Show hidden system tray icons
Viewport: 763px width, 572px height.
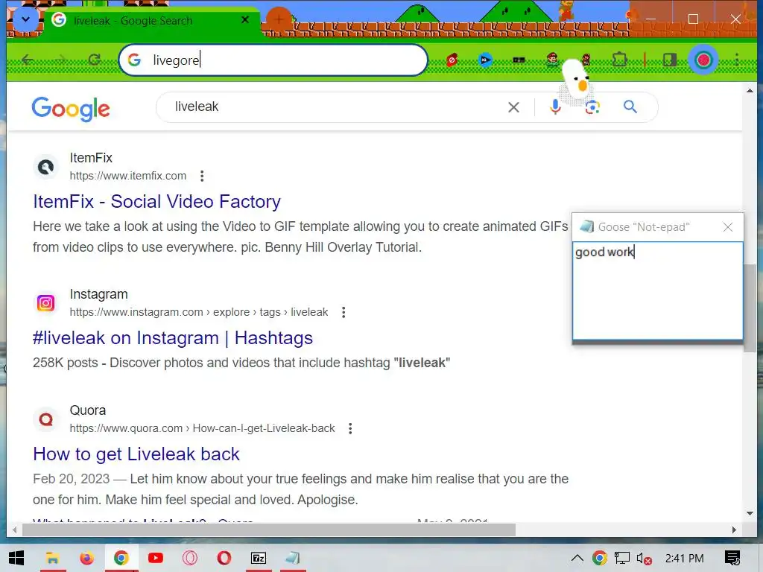(x=577, y=558)
